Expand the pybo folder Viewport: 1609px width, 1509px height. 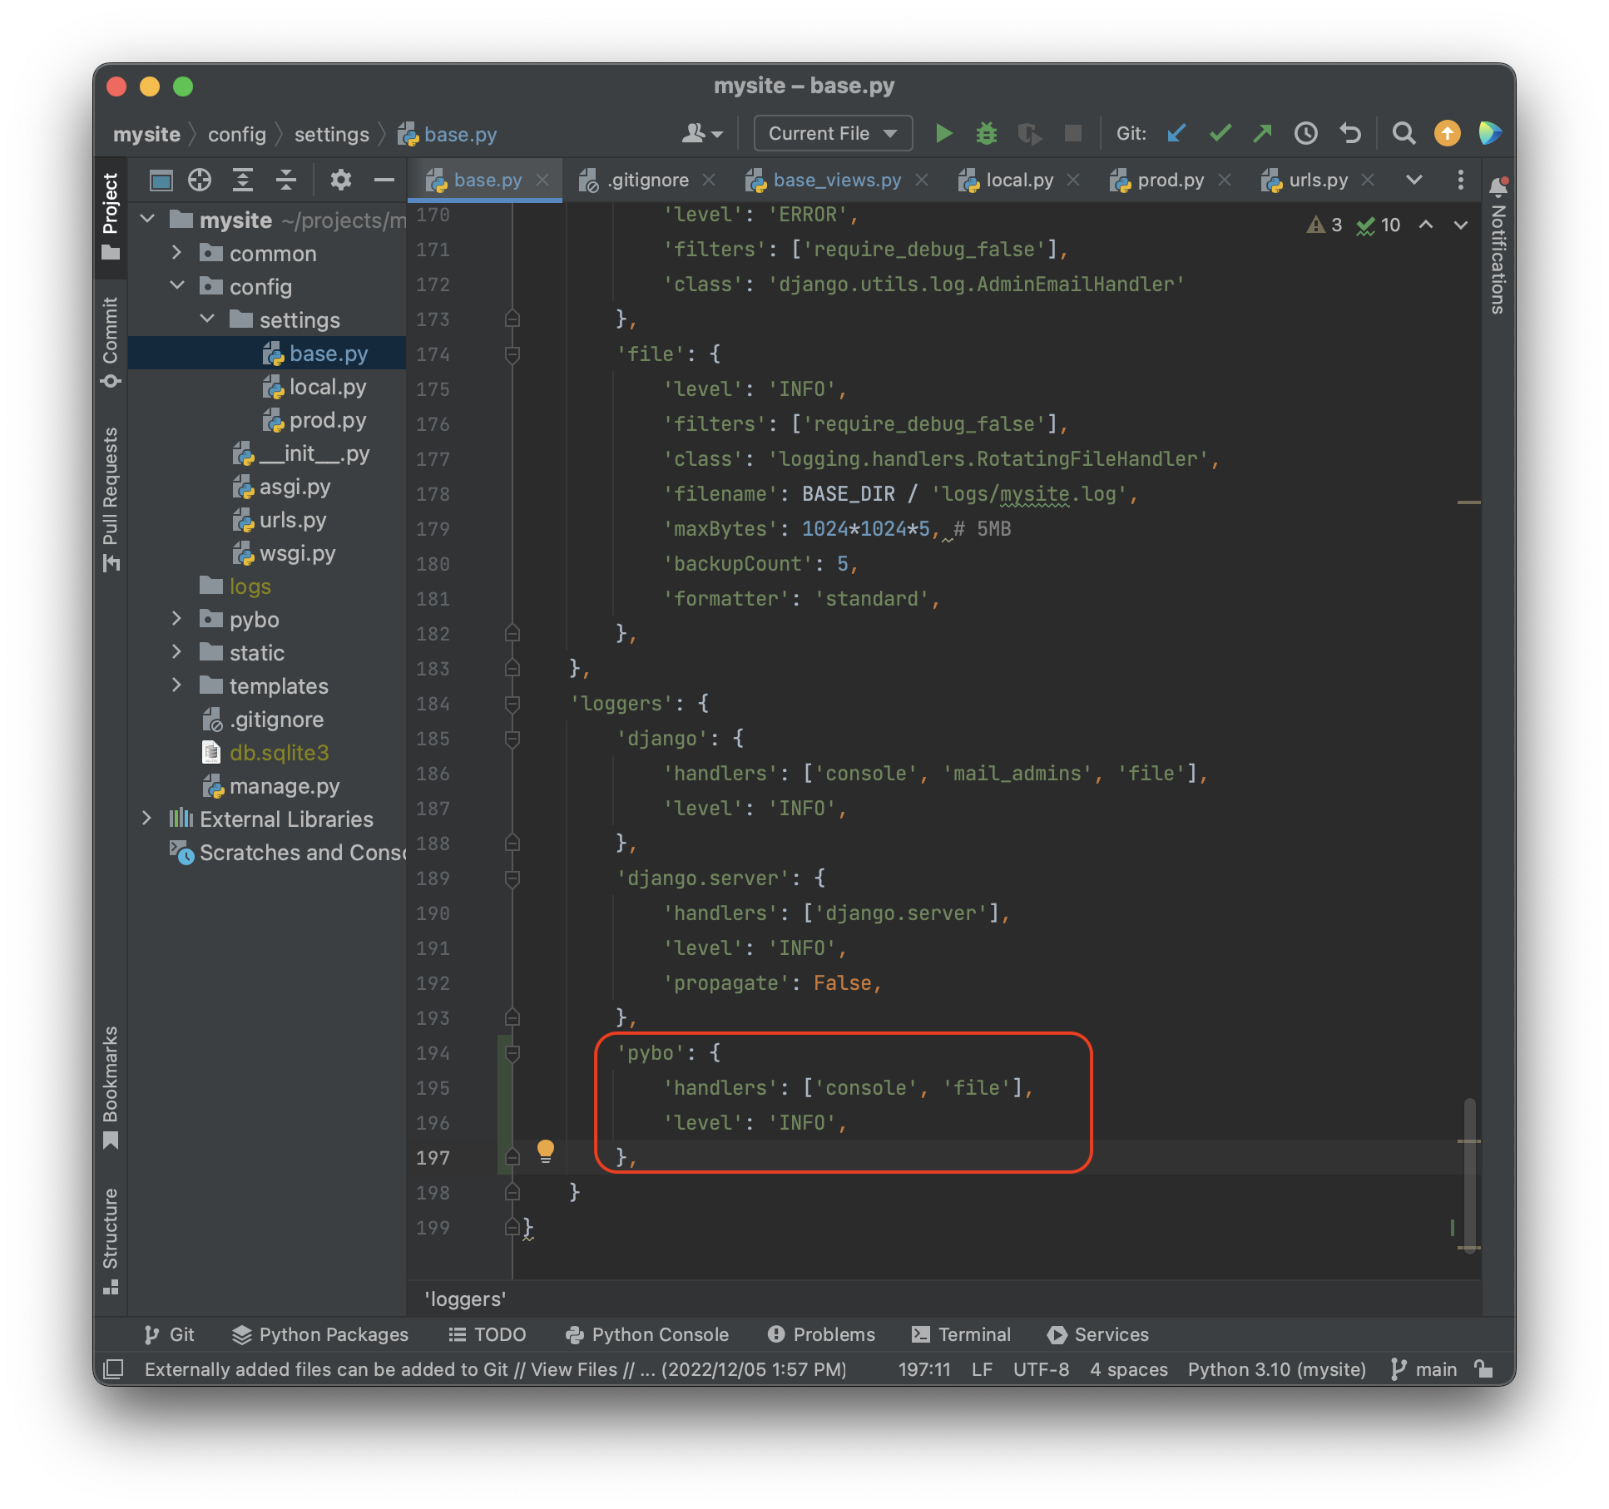[176, 619]
